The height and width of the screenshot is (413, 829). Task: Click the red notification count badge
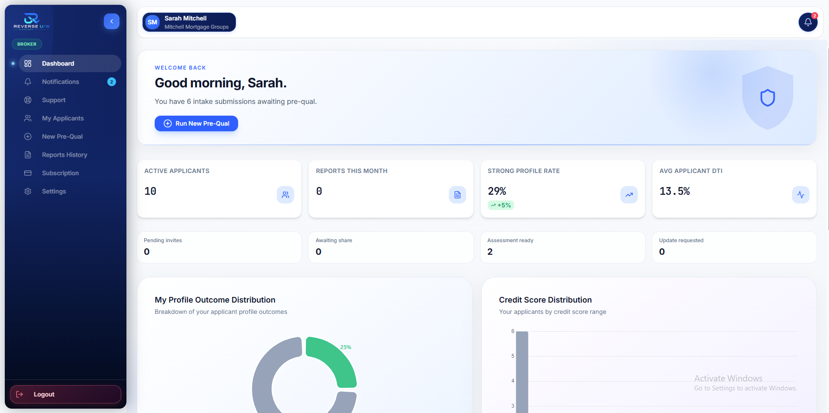click(x=815, y=16)
